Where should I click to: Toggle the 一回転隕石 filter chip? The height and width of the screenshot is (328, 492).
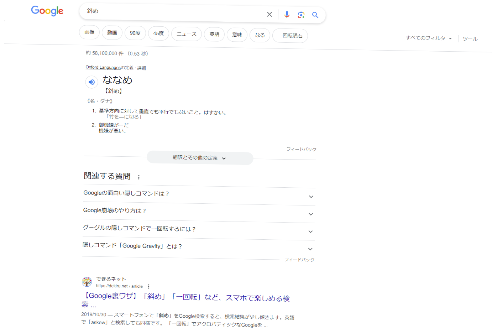pos(290,35)
